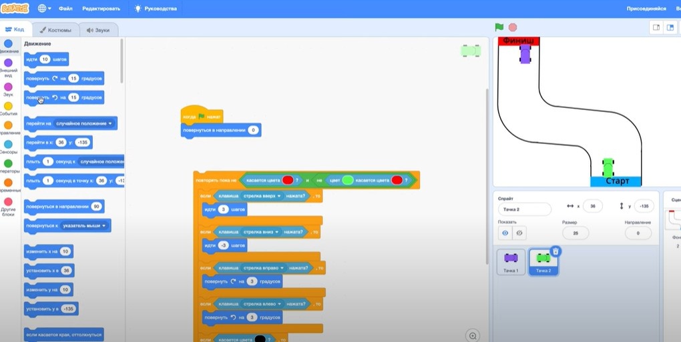The image size is (681, 342).
Task: Select the Сенсоры block category
Action: coord(8,147)
